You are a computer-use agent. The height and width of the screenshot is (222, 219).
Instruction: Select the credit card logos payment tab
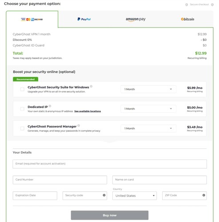click(x=32, y=19)
